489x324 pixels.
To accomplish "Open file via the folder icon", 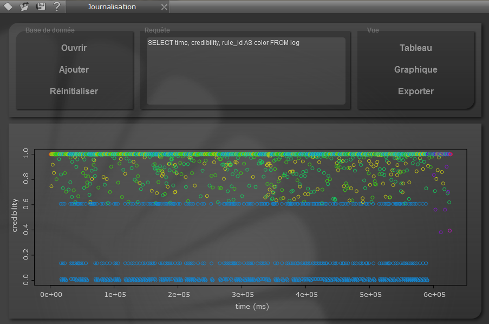I will tap(24, 7).
